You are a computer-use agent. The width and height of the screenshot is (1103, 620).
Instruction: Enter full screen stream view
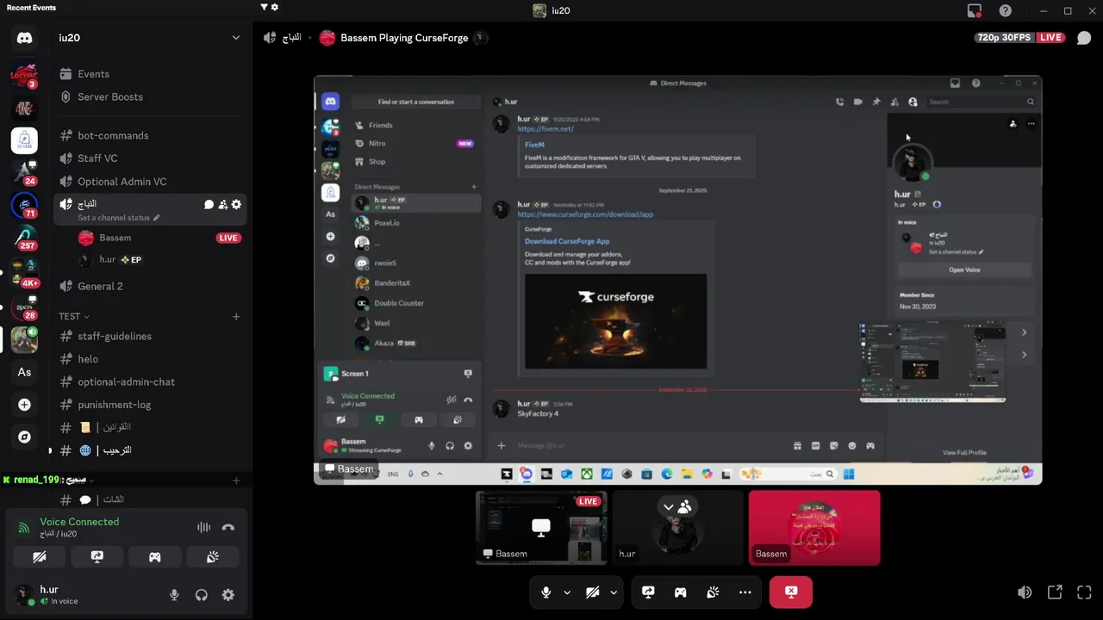pos(1084,592)
